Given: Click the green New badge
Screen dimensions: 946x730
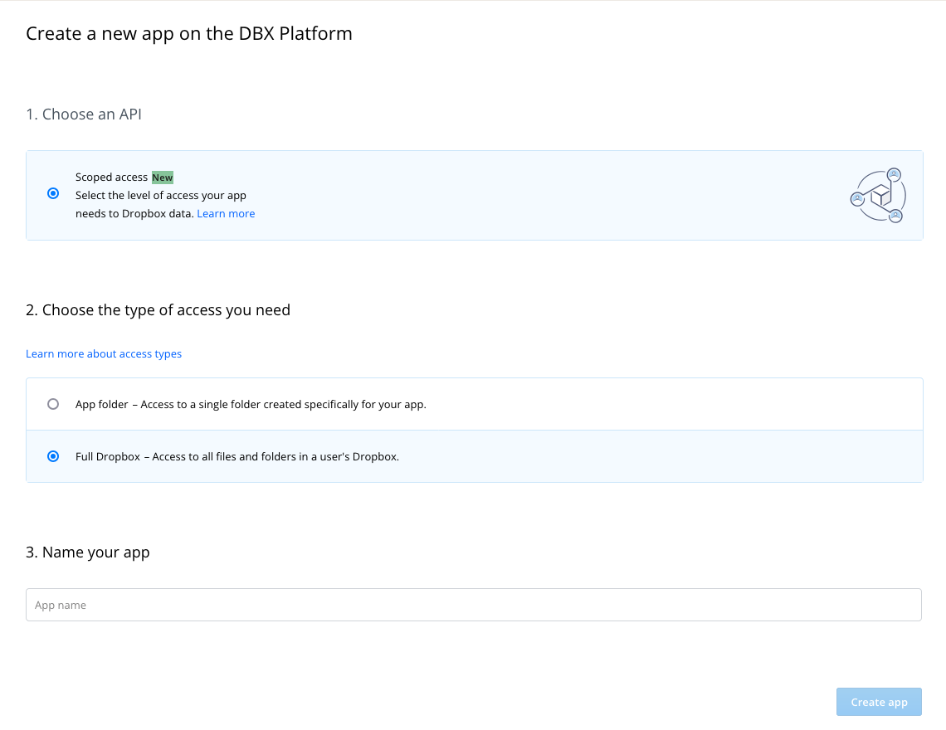Looking at the screenshot, I should 163,177.
